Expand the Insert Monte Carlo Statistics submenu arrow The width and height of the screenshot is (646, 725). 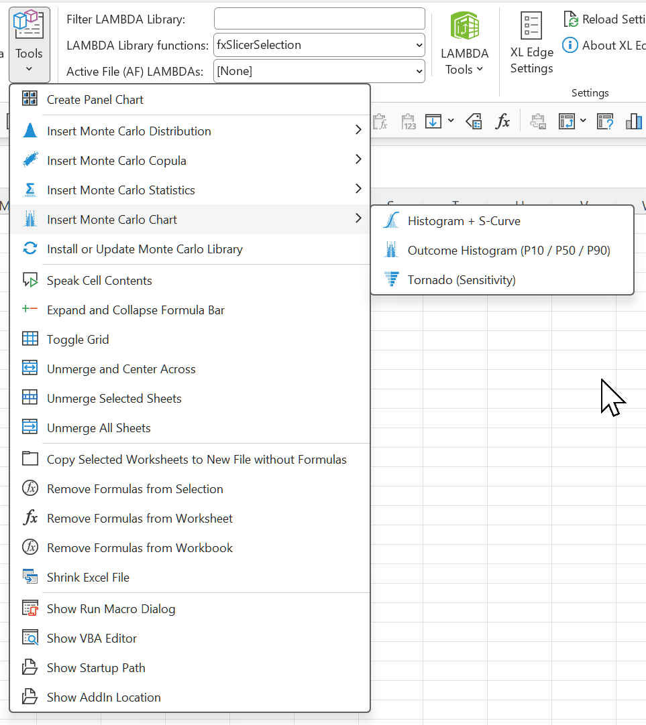[x=358, y=189]
